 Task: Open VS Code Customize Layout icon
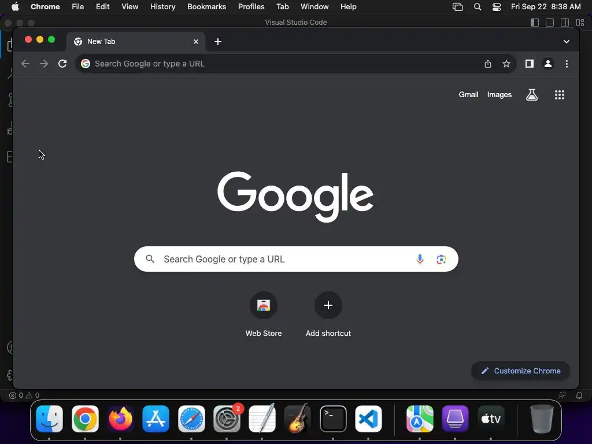(x=580, y=23)
